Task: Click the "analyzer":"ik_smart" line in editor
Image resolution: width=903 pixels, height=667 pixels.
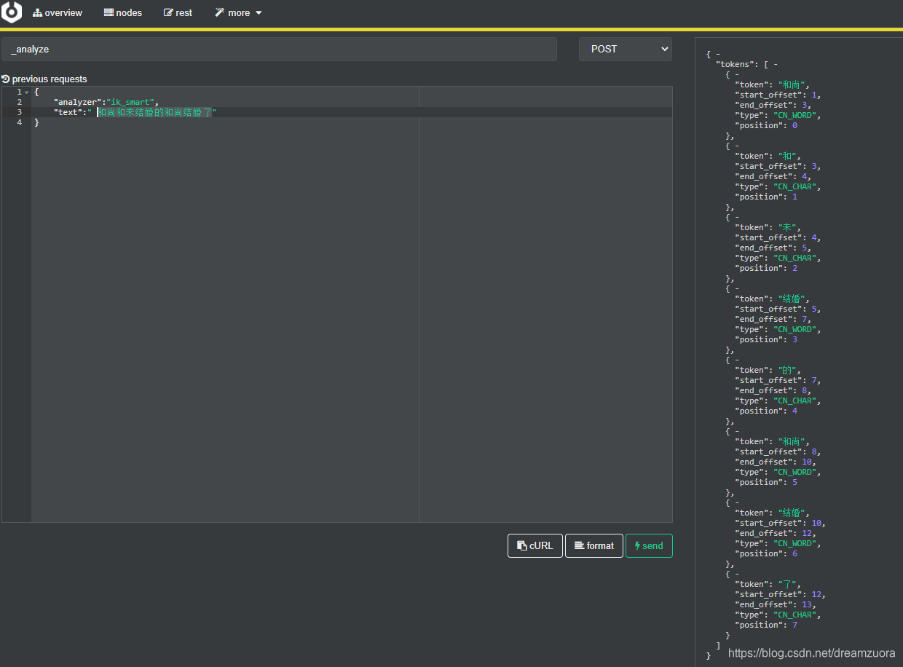Action: [106, 102]
